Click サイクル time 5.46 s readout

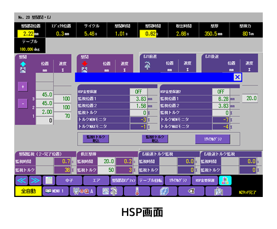tap(91, 34)
